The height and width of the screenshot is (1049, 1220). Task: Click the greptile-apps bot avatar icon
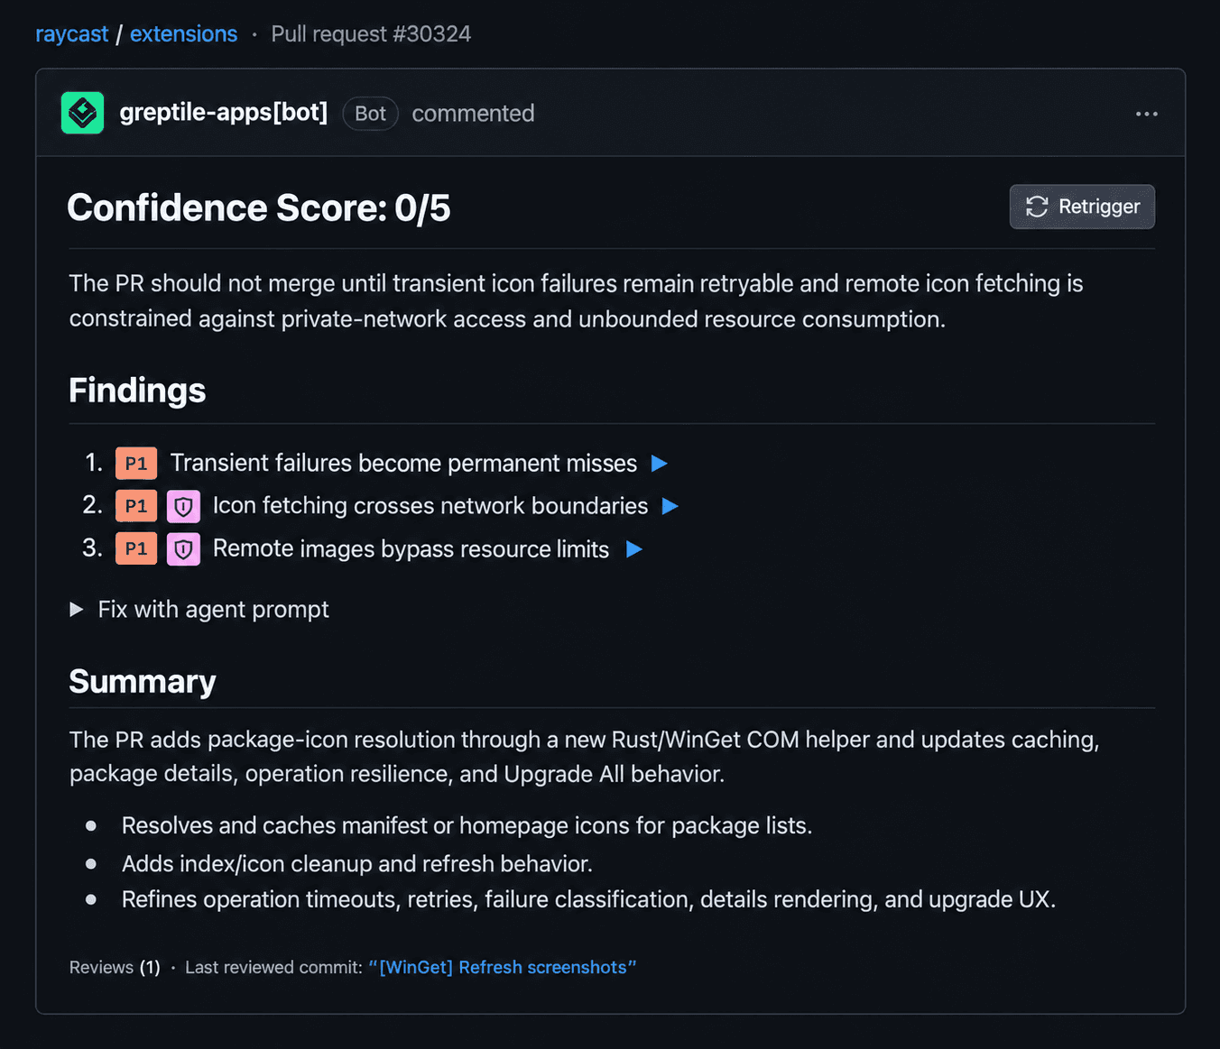click(x=83, y=113)
